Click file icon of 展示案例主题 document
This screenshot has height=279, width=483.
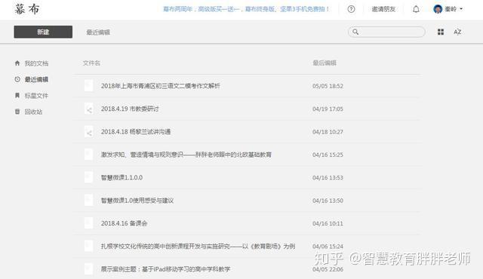pyautogui.click(x=89, y=269)
